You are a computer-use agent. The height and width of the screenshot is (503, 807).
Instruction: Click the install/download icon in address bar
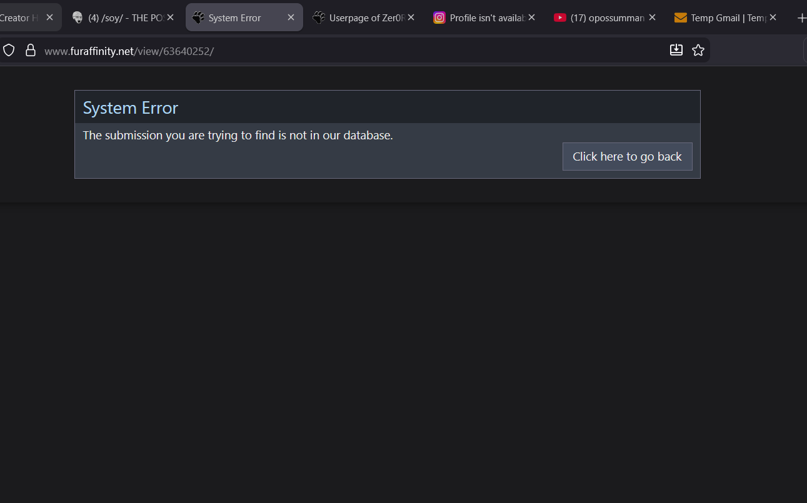click(676, 51)
